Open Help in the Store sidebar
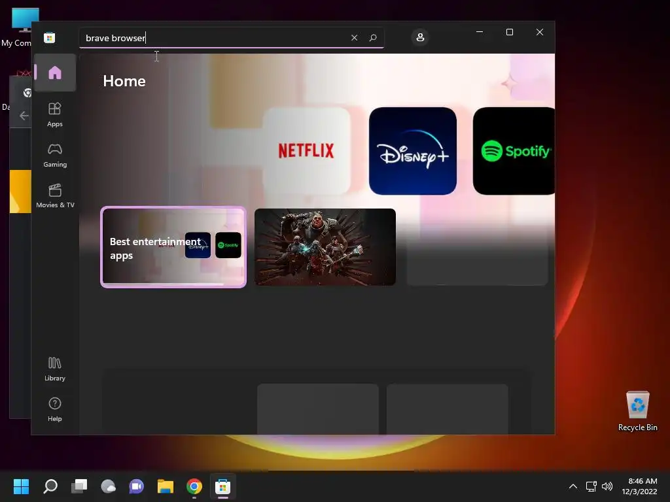Screen dimensions: 670x502 55,410
